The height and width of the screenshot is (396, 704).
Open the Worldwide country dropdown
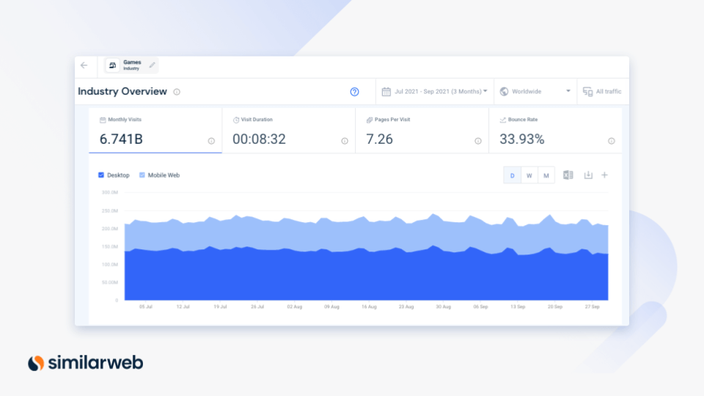click(535, 92)
